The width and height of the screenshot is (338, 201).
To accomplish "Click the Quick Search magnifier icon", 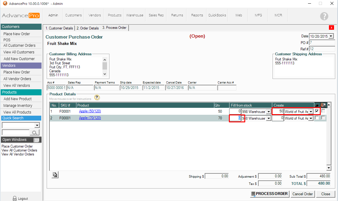I will point(35,132).
